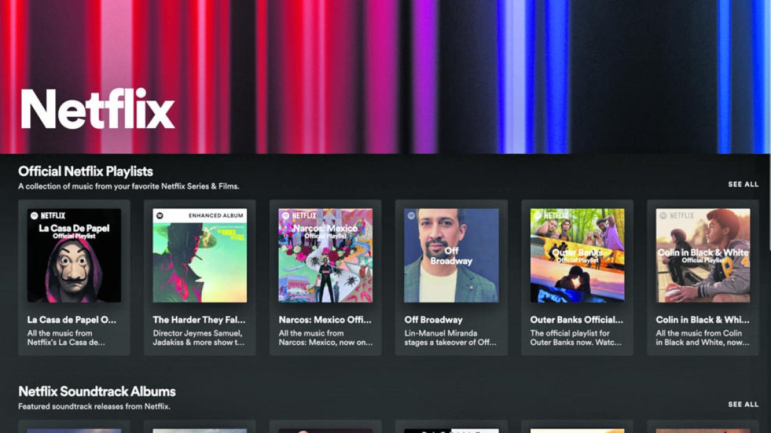Click the Official Netflix Playlists heading

(85, 171)
